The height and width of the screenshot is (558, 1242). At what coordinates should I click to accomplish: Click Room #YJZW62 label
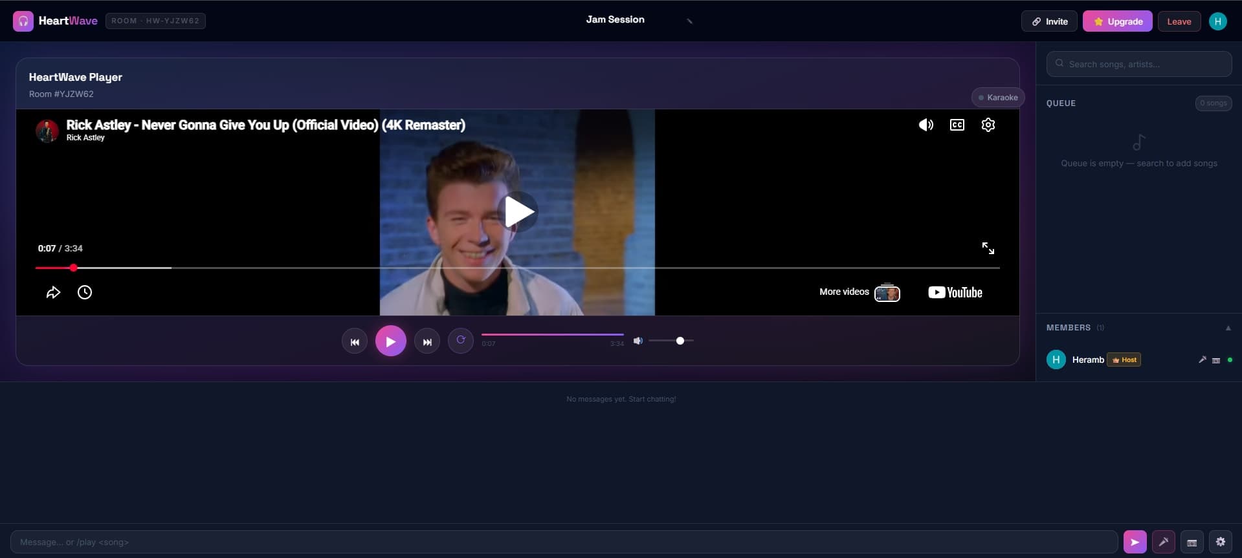coord(61,94)
